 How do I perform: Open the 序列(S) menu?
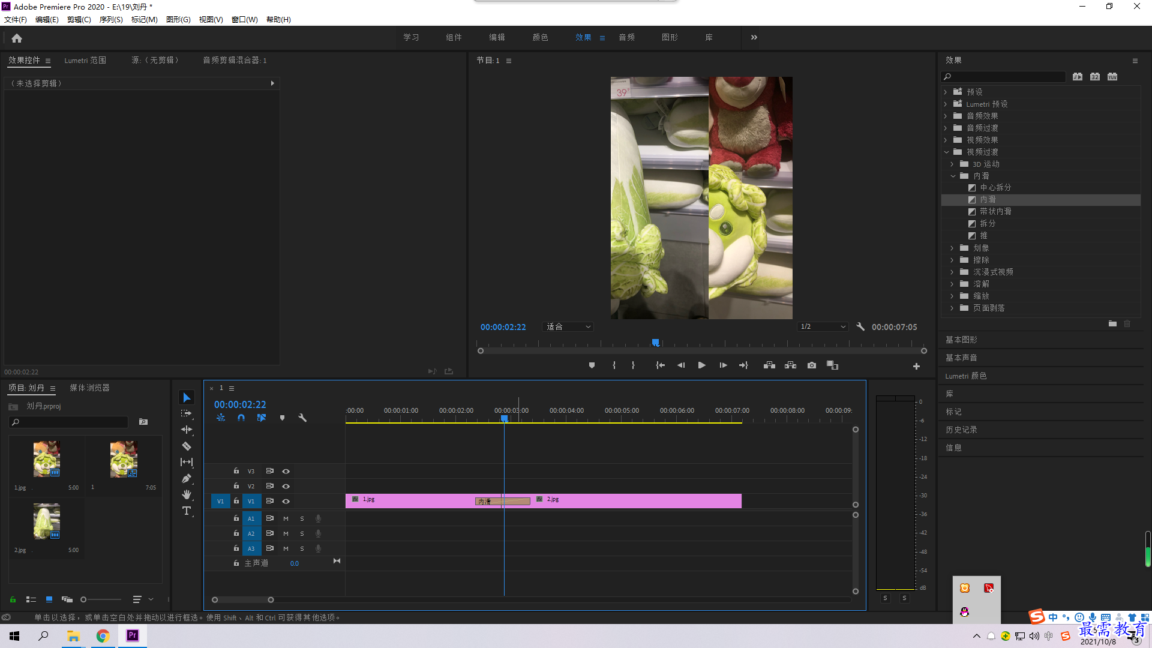(x=111, y=19)
